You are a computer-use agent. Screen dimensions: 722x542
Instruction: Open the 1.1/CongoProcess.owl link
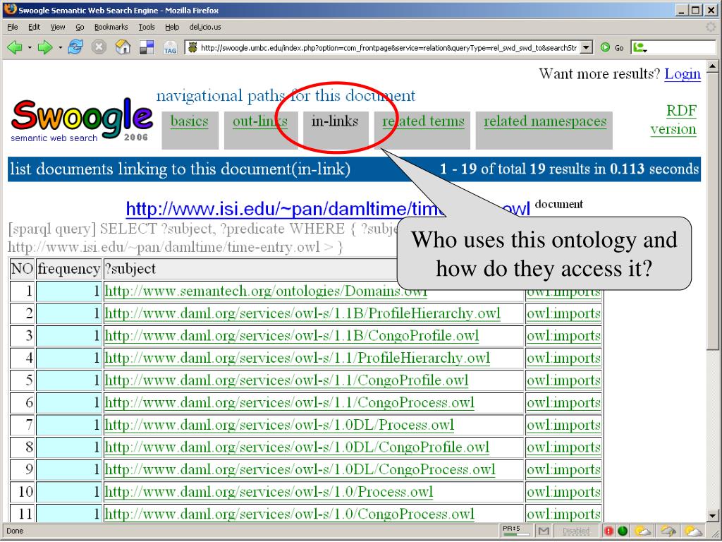[289, 402]
